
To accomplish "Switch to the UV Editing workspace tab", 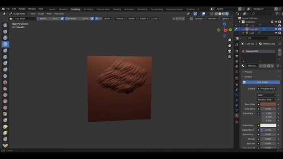I will (x=88, y=9).
